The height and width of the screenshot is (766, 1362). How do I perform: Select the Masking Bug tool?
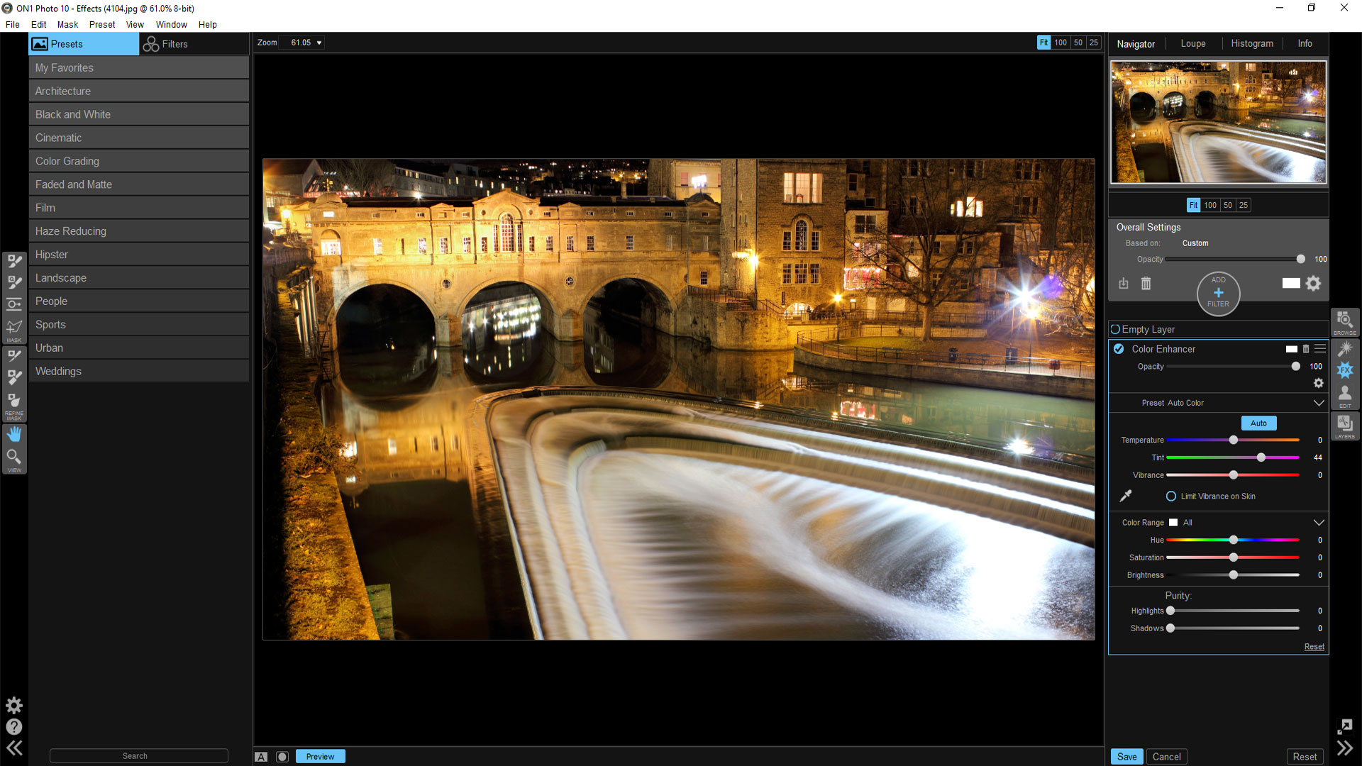click(14, 304)
